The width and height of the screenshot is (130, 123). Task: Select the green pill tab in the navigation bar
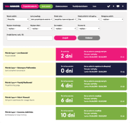tap(46, 6)
